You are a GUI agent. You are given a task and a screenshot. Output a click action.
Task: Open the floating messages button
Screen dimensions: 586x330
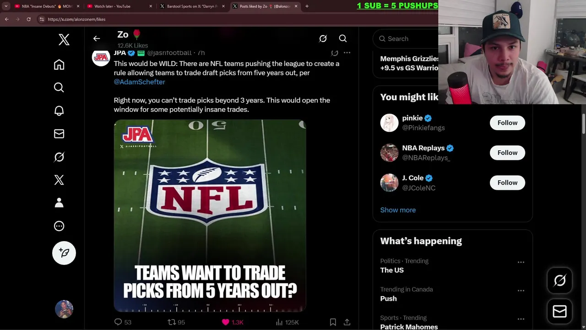click(x=559, y=312)
